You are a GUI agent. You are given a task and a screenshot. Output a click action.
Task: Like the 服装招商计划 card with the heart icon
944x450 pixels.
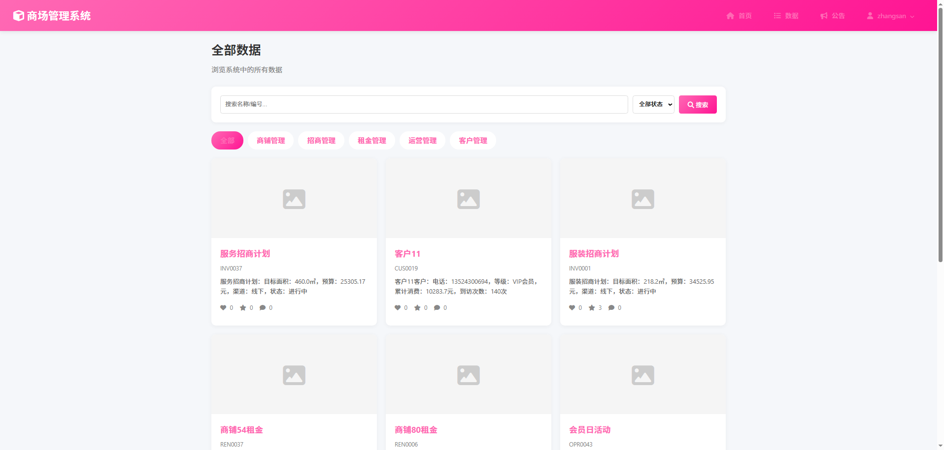click(572, 308)
